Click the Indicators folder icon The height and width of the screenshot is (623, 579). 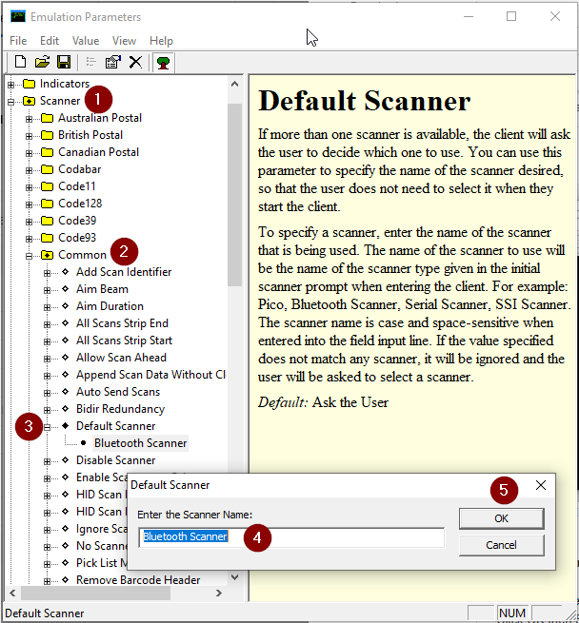29,84
